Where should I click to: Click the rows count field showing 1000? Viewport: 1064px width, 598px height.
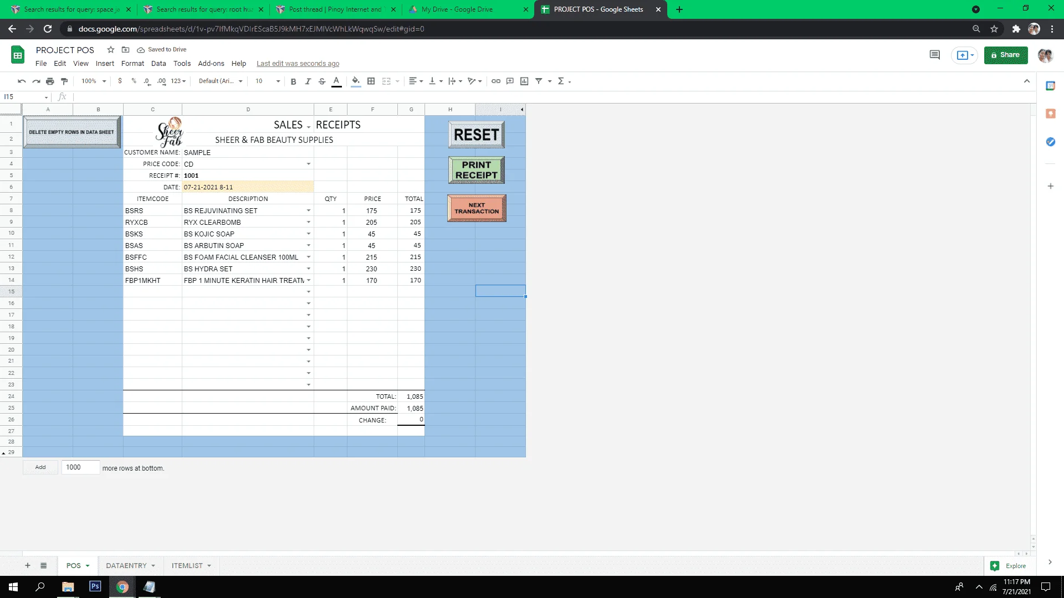tap(80, 467)
